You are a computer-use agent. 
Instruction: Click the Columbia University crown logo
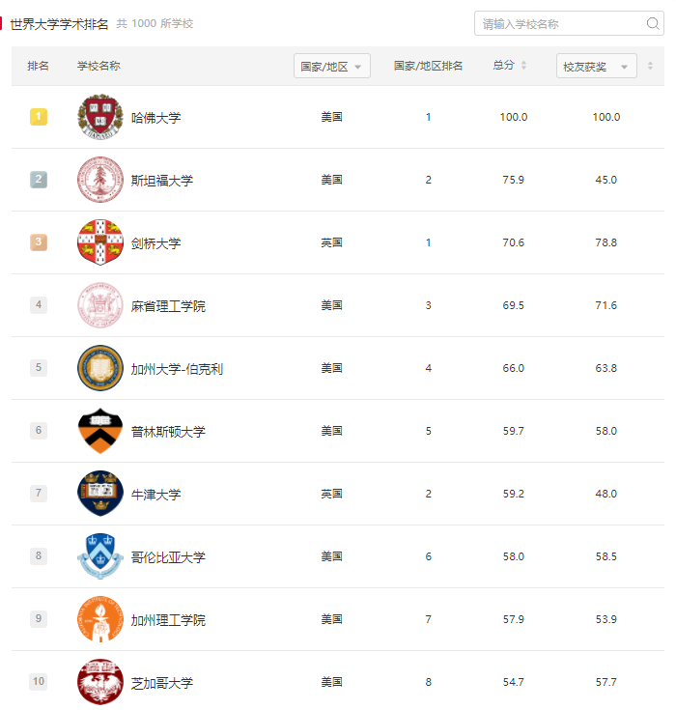point(100,556)
